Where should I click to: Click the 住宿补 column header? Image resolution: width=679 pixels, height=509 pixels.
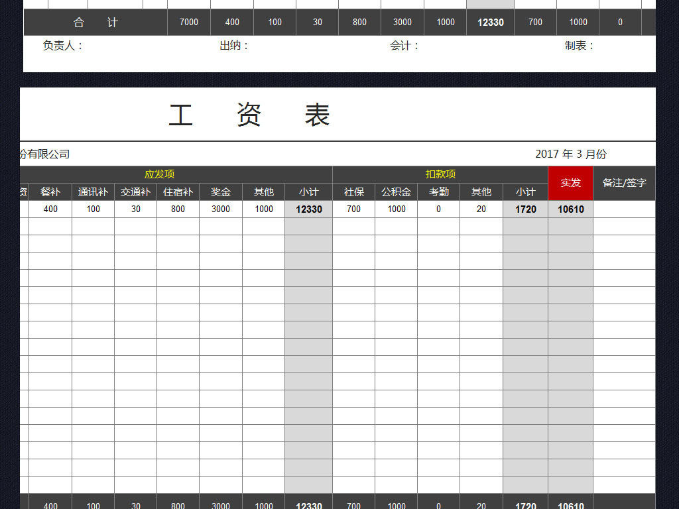tap(178, 192)
